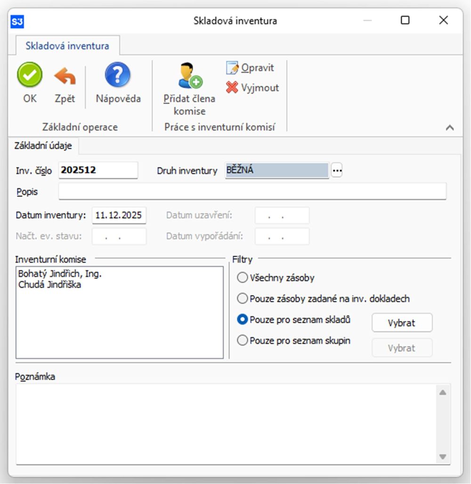
Task: Select Pouze pro seznam skladů radio
Action: pyautogui.click(x=243, y=320)
